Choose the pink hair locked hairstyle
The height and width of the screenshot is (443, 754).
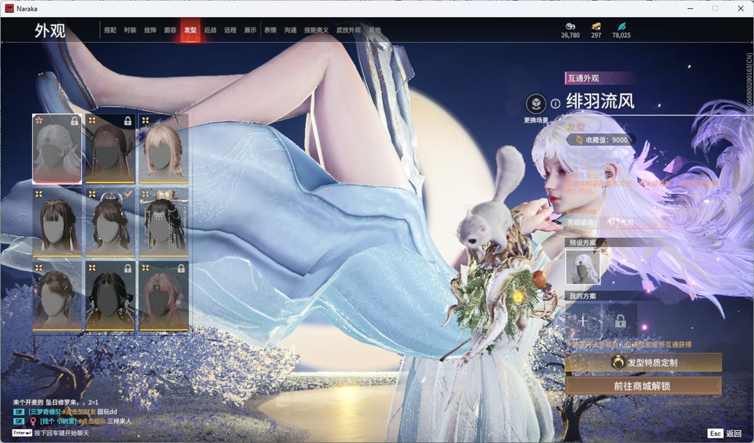pos(163,296)
